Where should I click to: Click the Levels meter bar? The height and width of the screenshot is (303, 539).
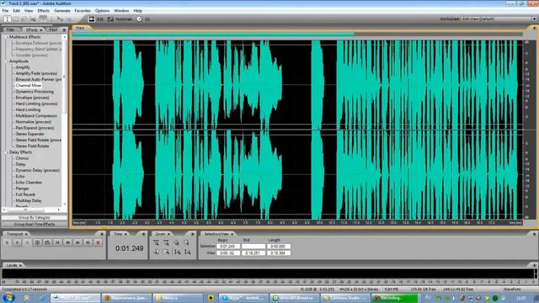tap(268, 274)
